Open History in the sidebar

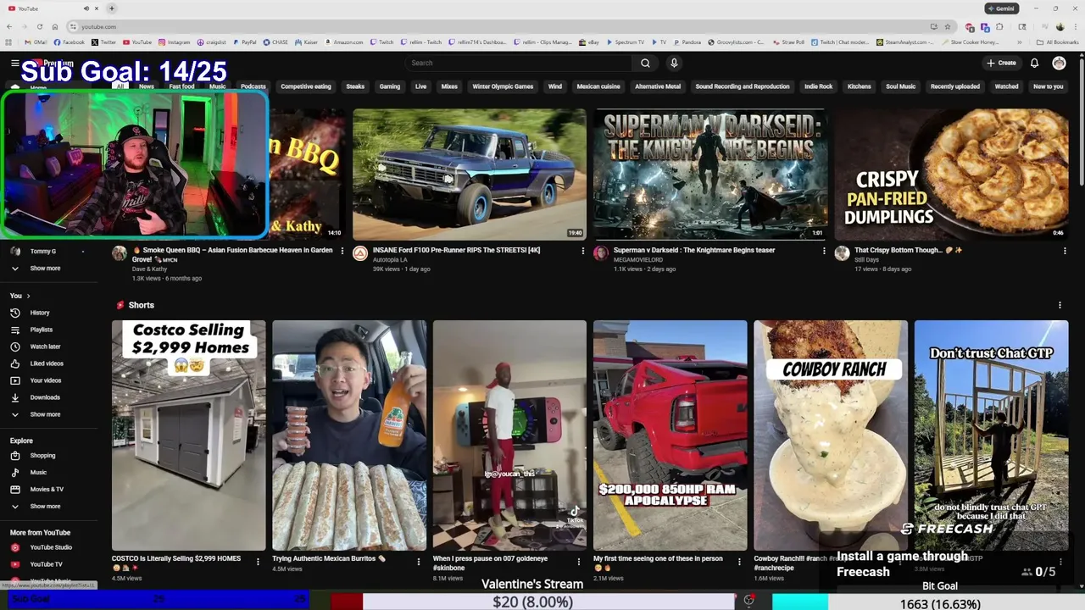point(40,313)
